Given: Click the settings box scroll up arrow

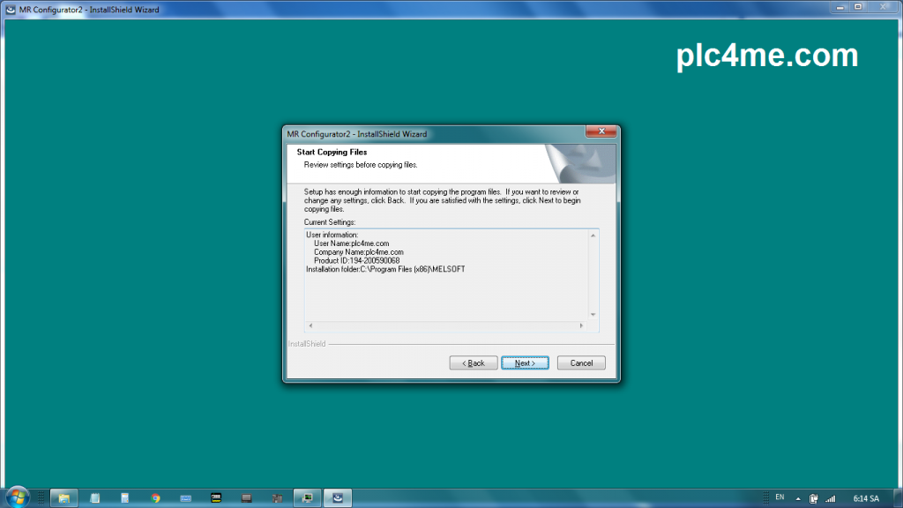Looking at the screenshot, I should (593, 235).
